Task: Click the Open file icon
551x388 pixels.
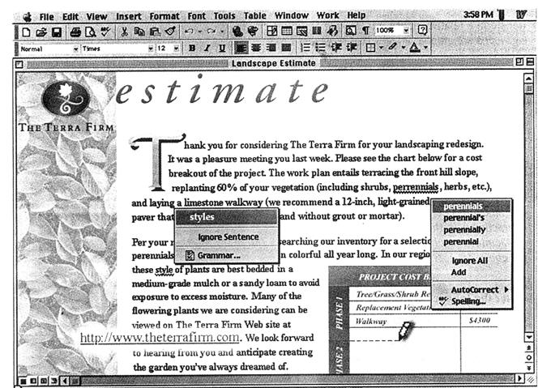Action: pos(41,32)
